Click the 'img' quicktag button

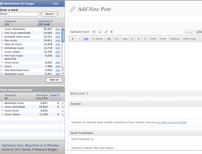point(125,39)
